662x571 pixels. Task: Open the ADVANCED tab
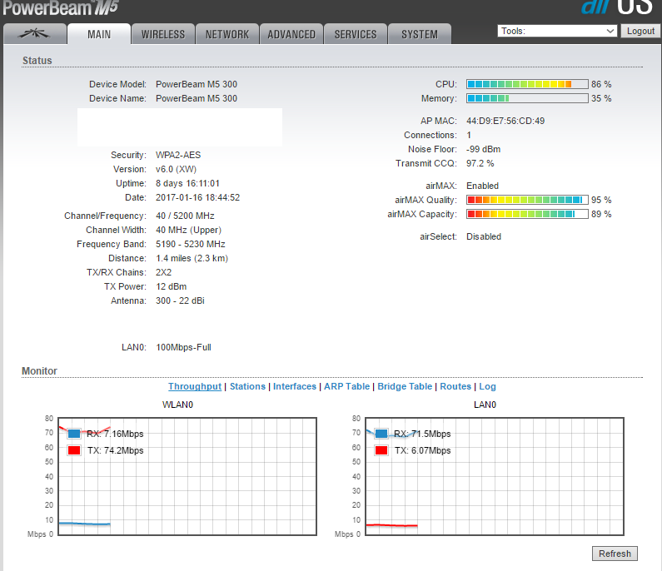pos(291,34)
